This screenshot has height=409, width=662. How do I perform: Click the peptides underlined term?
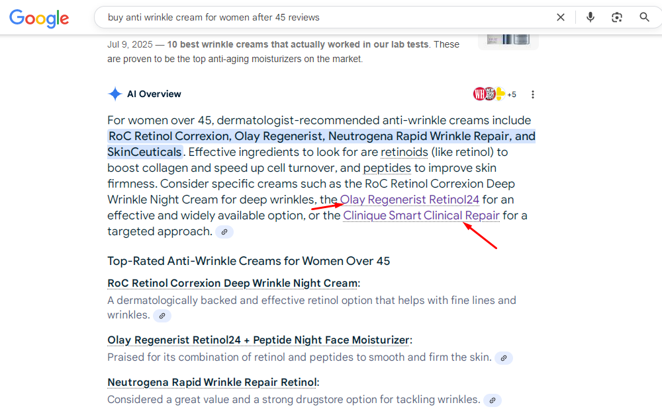pos(387,168)
